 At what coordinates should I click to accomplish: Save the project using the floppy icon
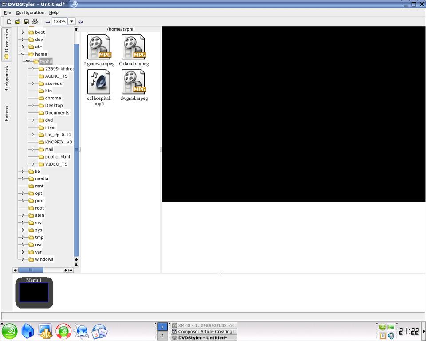click(x=26, y=21)
